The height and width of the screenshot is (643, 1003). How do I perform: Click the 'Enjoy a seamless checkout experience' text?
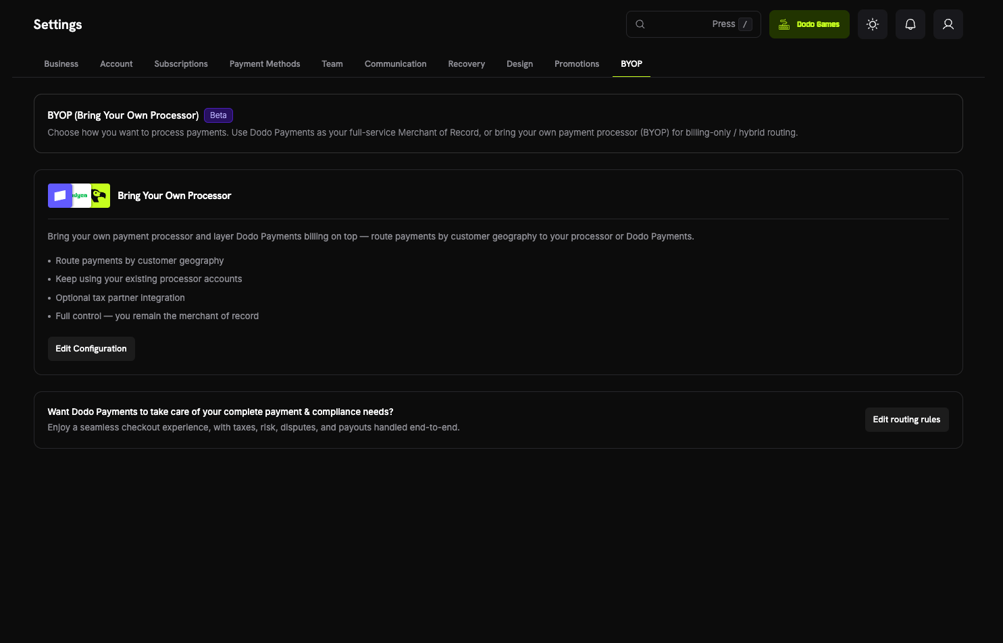(x=253, y=428)
